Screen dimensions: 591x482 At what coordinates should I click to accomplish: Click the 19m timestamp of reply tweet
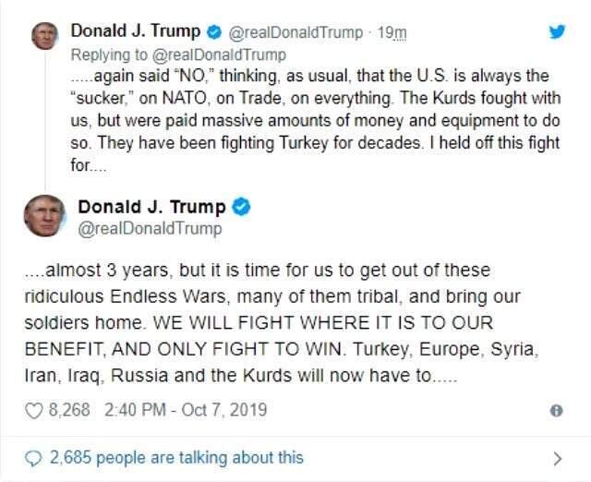(x=392, y=32)
